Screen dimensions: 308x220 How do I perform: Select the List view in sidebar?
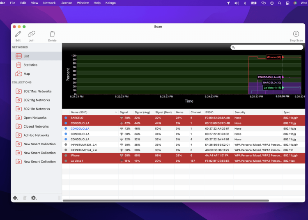click(26, 56)
